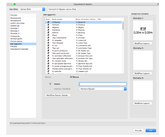Image resolution: width=165 pixels, height=137 pixels.
Task: Click the Nome campo column header
Action: [x=63, y=19]
